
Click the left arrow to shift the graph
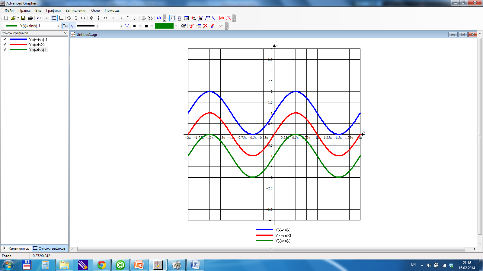click(114, 18)
